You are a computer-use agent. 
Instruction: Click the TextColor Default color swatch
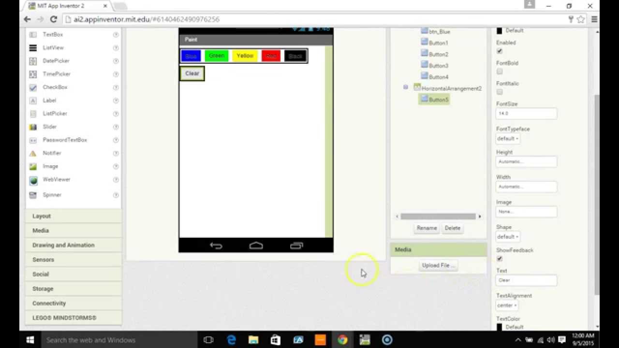pos(499,327)
